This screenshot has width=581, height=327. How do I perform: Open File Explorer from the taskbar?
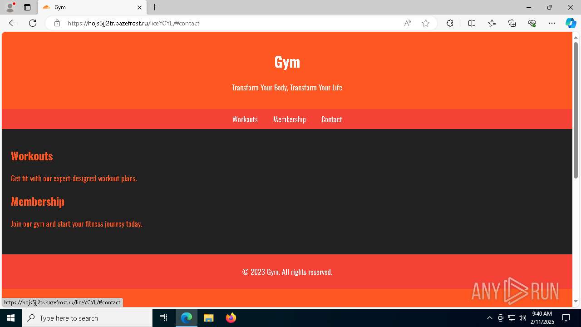click(209, 318)
